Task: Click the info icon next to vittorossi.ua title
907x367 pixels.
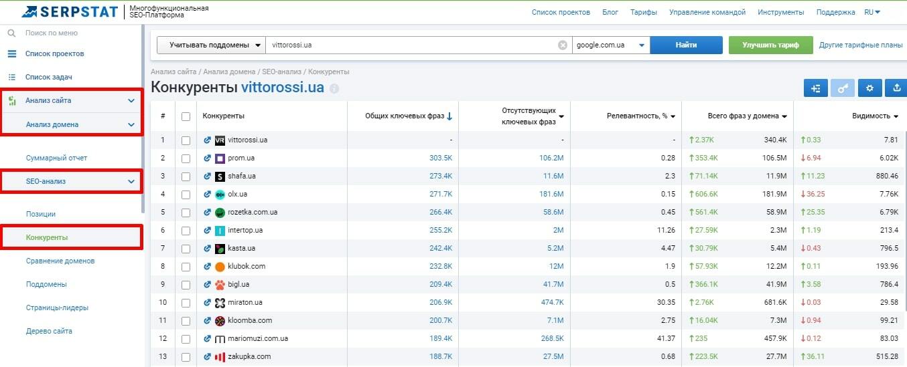Action: [x=334, y=88]
